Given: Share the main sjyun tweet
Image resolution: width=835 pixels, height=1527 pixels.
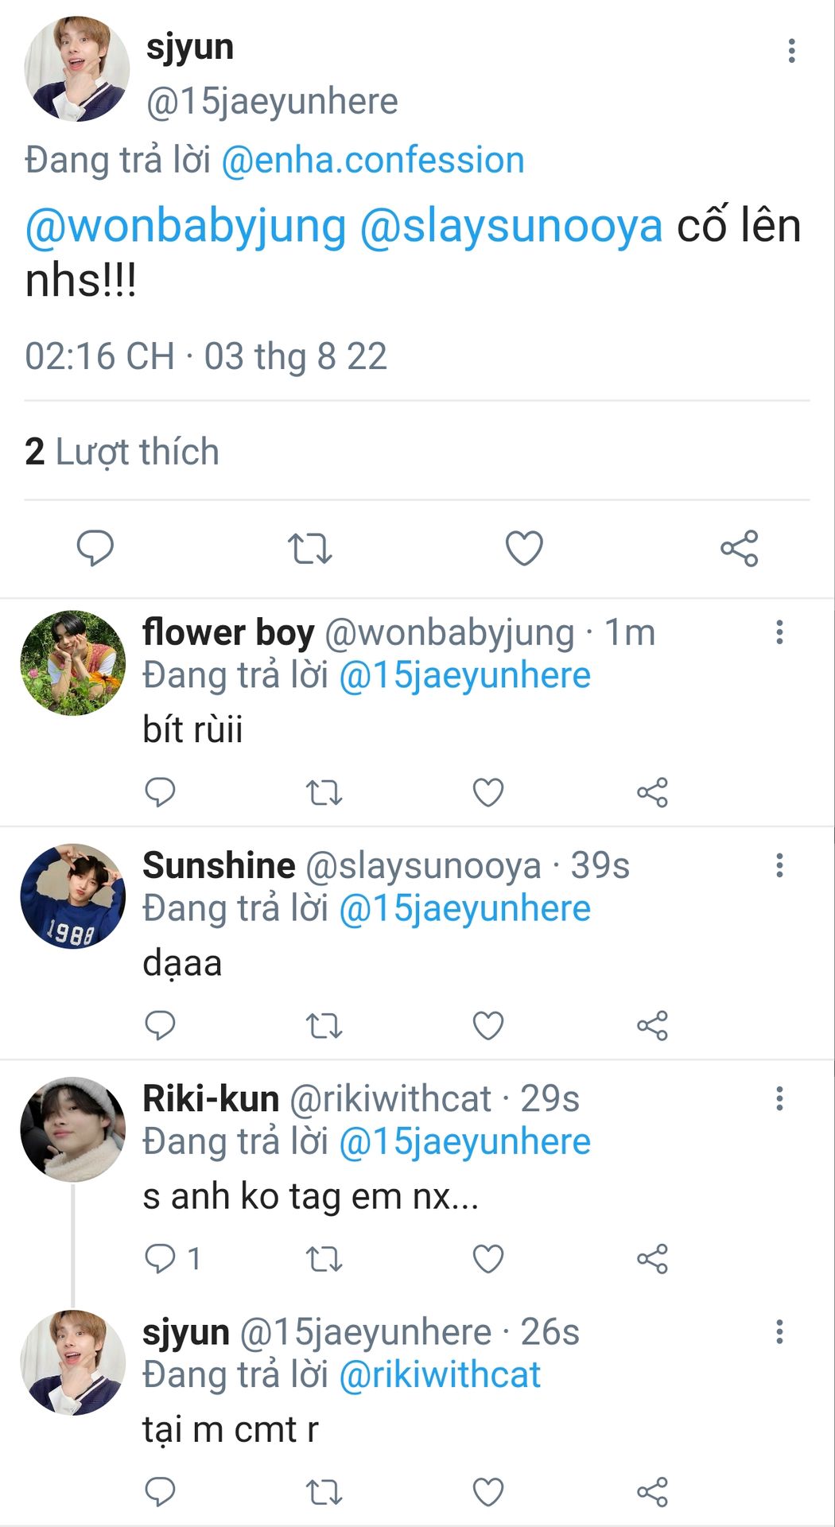Looking at the screenshot, I should tap(739, 548).
